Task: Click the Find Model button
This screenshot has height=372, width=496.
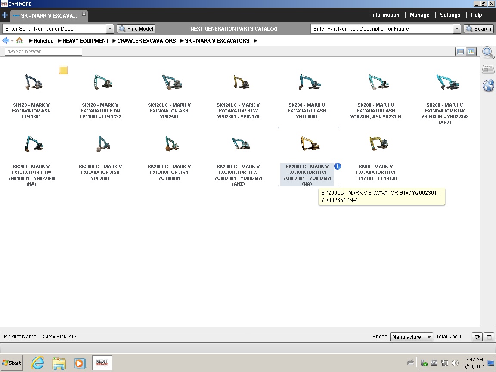Action: coord(136,29)
